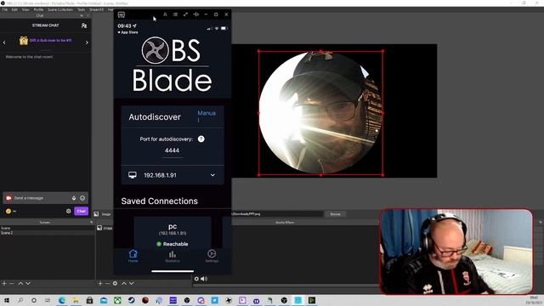Open OBS StreamFX menu
The width and height of the screenshot is (544, 306).
pyautogui.click(x=96, y=9)
